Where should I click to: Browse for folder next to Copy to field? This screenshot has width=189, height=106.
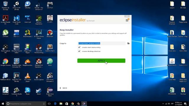click(128, 43)
